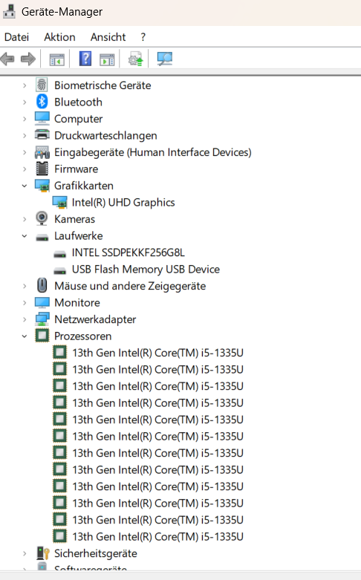This screenshot has width=361, height=580.
Task: Expand the Monitore category
Action: pyautogui.click(x=25, y=303)
